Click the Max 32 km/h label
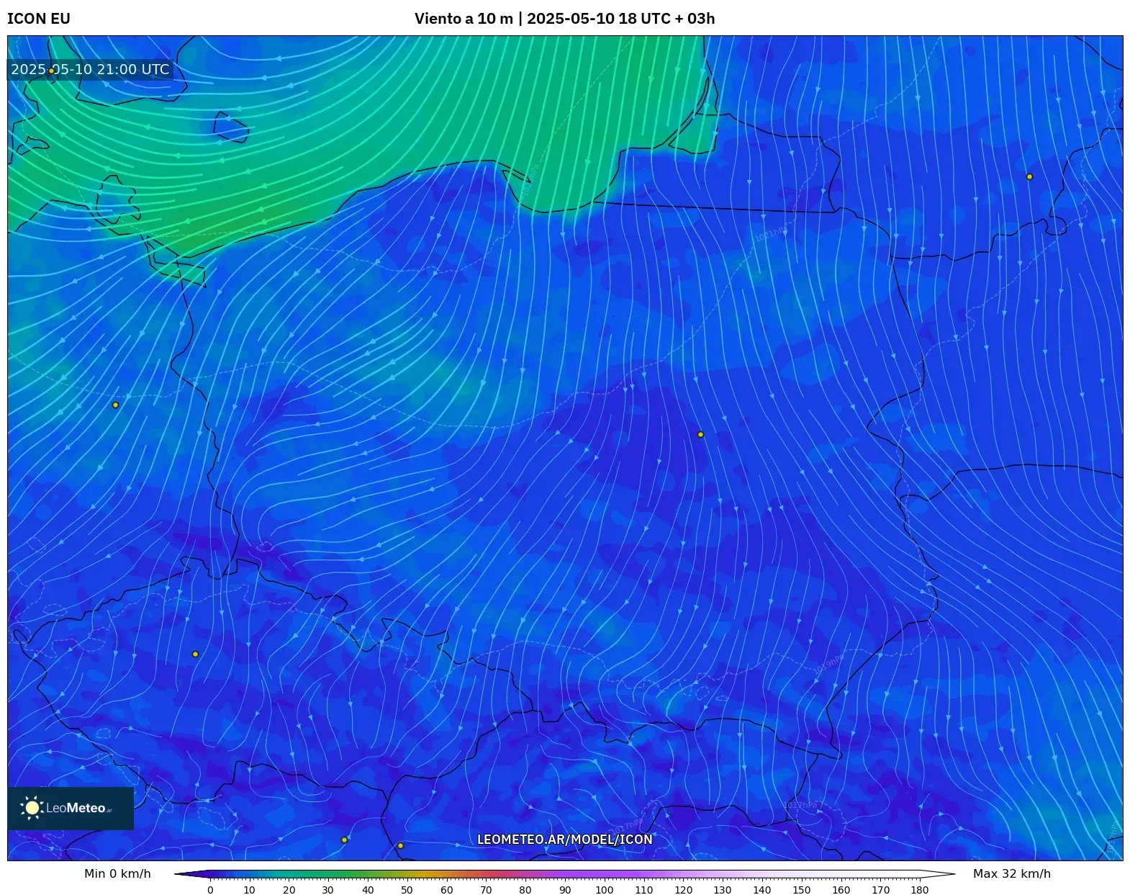 point(1012,873)
